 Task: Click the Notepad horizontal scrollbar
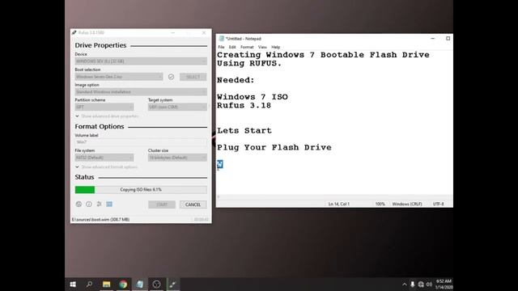click(x=334, y=197)
